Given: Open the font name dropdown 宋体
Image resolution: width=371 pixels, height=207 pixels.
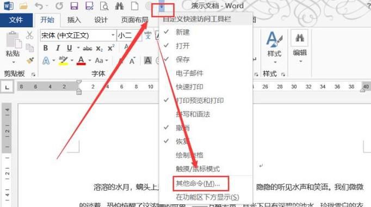Looking at the screenshot, I should [x=113, y=35].
